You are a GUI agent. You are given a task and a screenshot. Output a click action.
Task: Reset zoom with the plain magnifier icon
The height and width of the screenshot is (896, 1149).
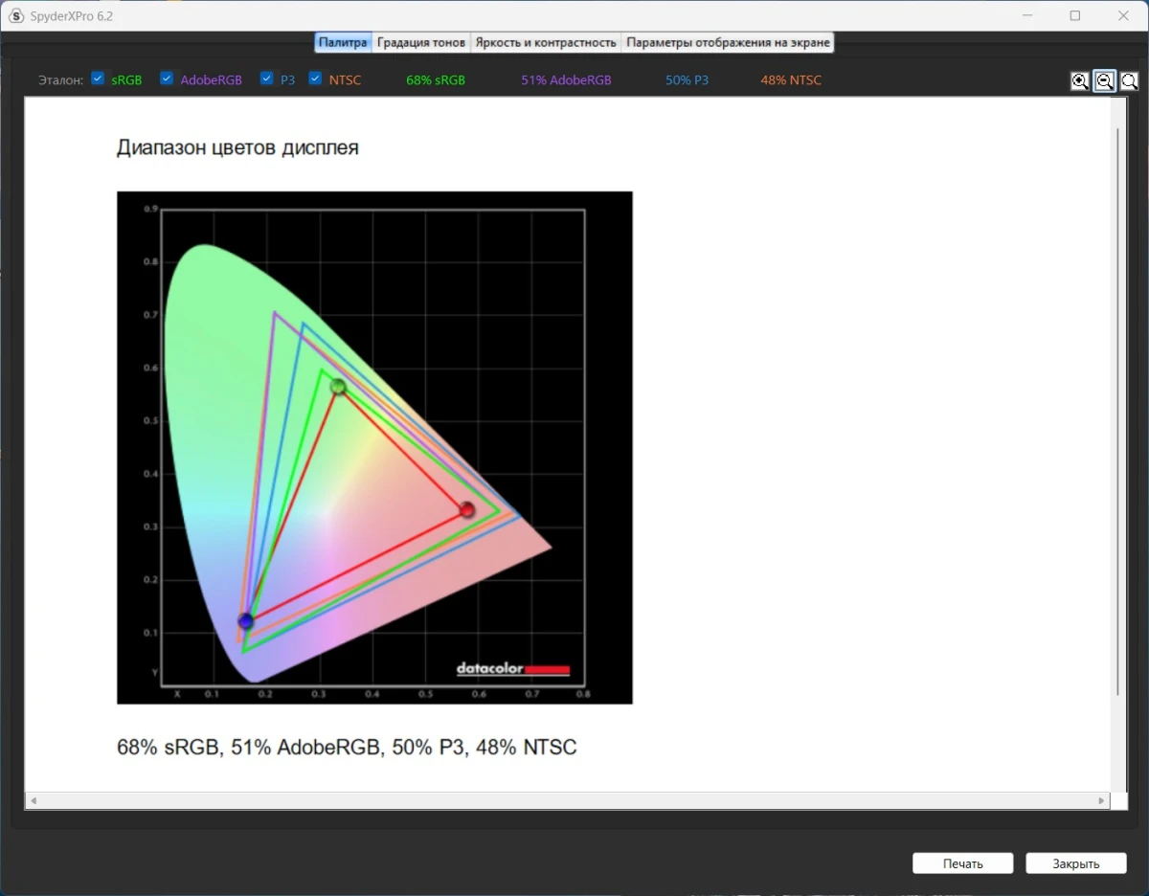click(1130, 81)
